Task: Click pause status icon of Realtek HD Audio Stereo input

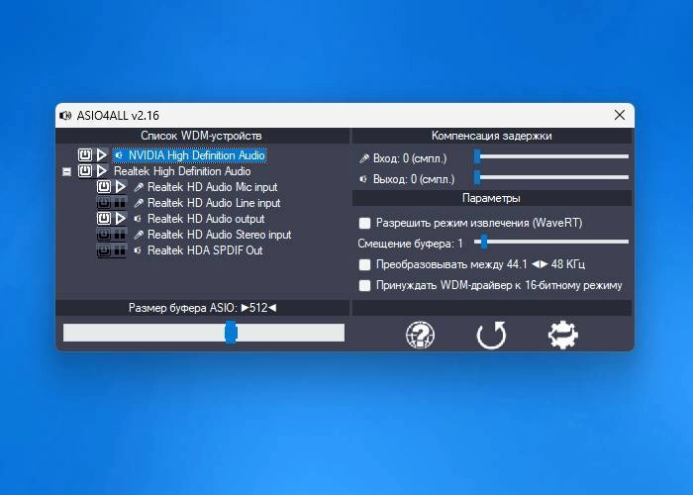Action: click(120, 235)
